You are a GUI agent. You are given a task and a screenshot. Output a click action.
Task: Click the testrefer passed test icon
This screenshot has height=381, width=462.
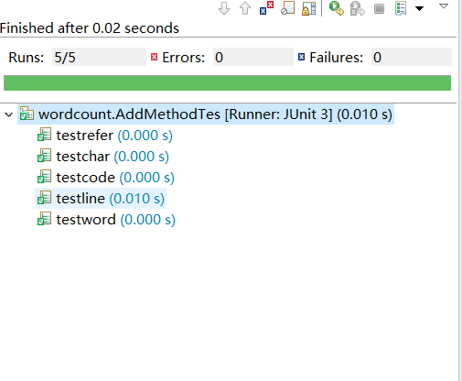pyautogui.click(x=44, y=135)
